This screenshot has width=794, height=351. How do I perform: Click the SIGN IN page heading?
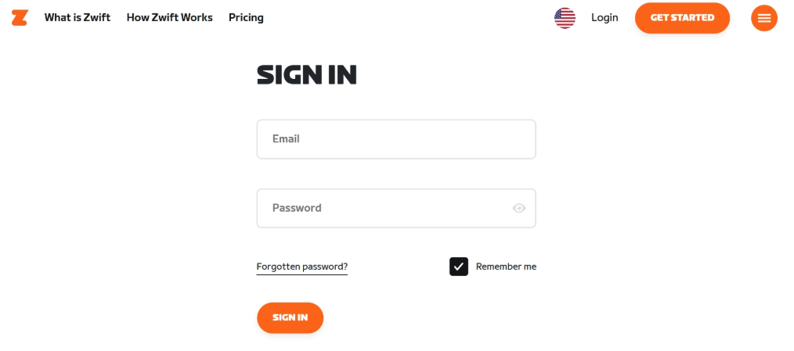point(307,75)
